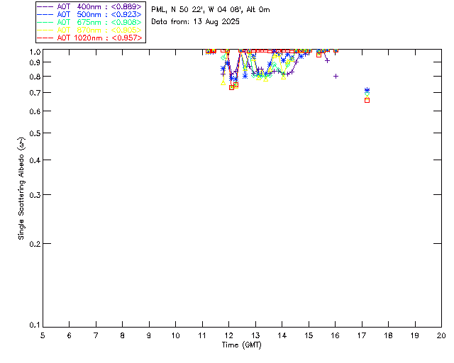Click the AOT 400nm legend entry
The width and height of the screenshot is (454, 363).
click(89, 6)
